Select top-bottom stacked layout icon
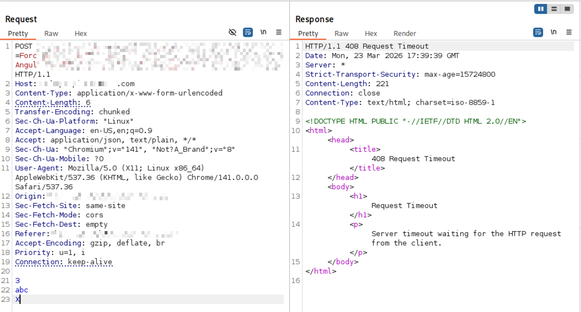581x312 pixels. click(554, 9)
